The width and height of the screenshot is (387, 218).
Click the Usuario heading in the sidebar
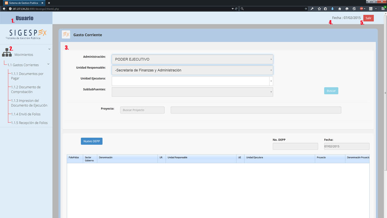(x=24, y=18)
